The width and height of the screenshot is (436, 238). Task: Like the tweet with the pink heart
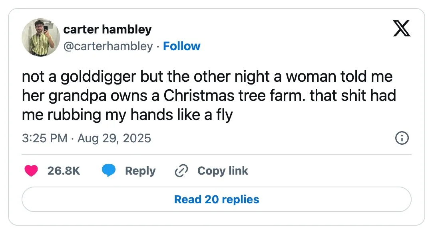[31, 171]
